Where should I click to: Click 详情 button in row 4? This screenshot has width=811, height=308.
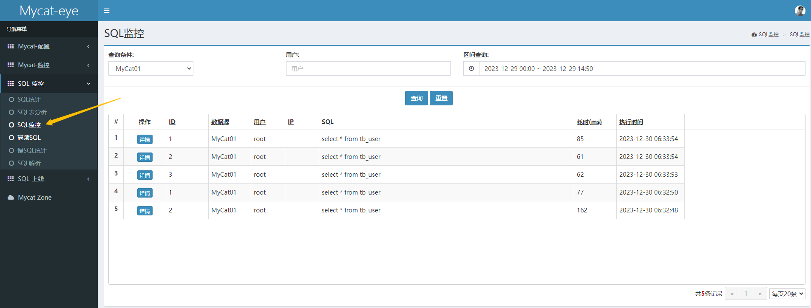tap(145, 193)
